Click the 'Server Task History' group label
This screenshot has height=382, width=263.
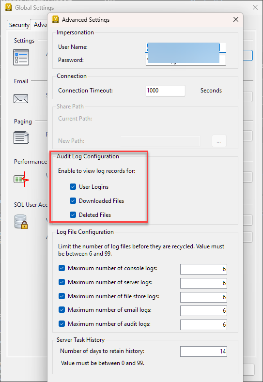(x=80, y=340)
